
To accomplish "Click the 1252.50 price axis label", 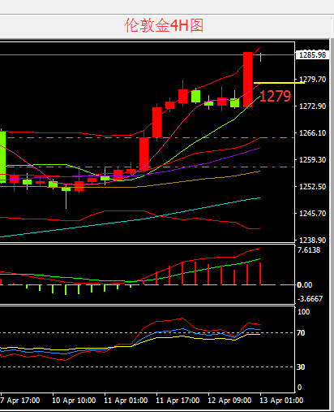I will [312, 187].
